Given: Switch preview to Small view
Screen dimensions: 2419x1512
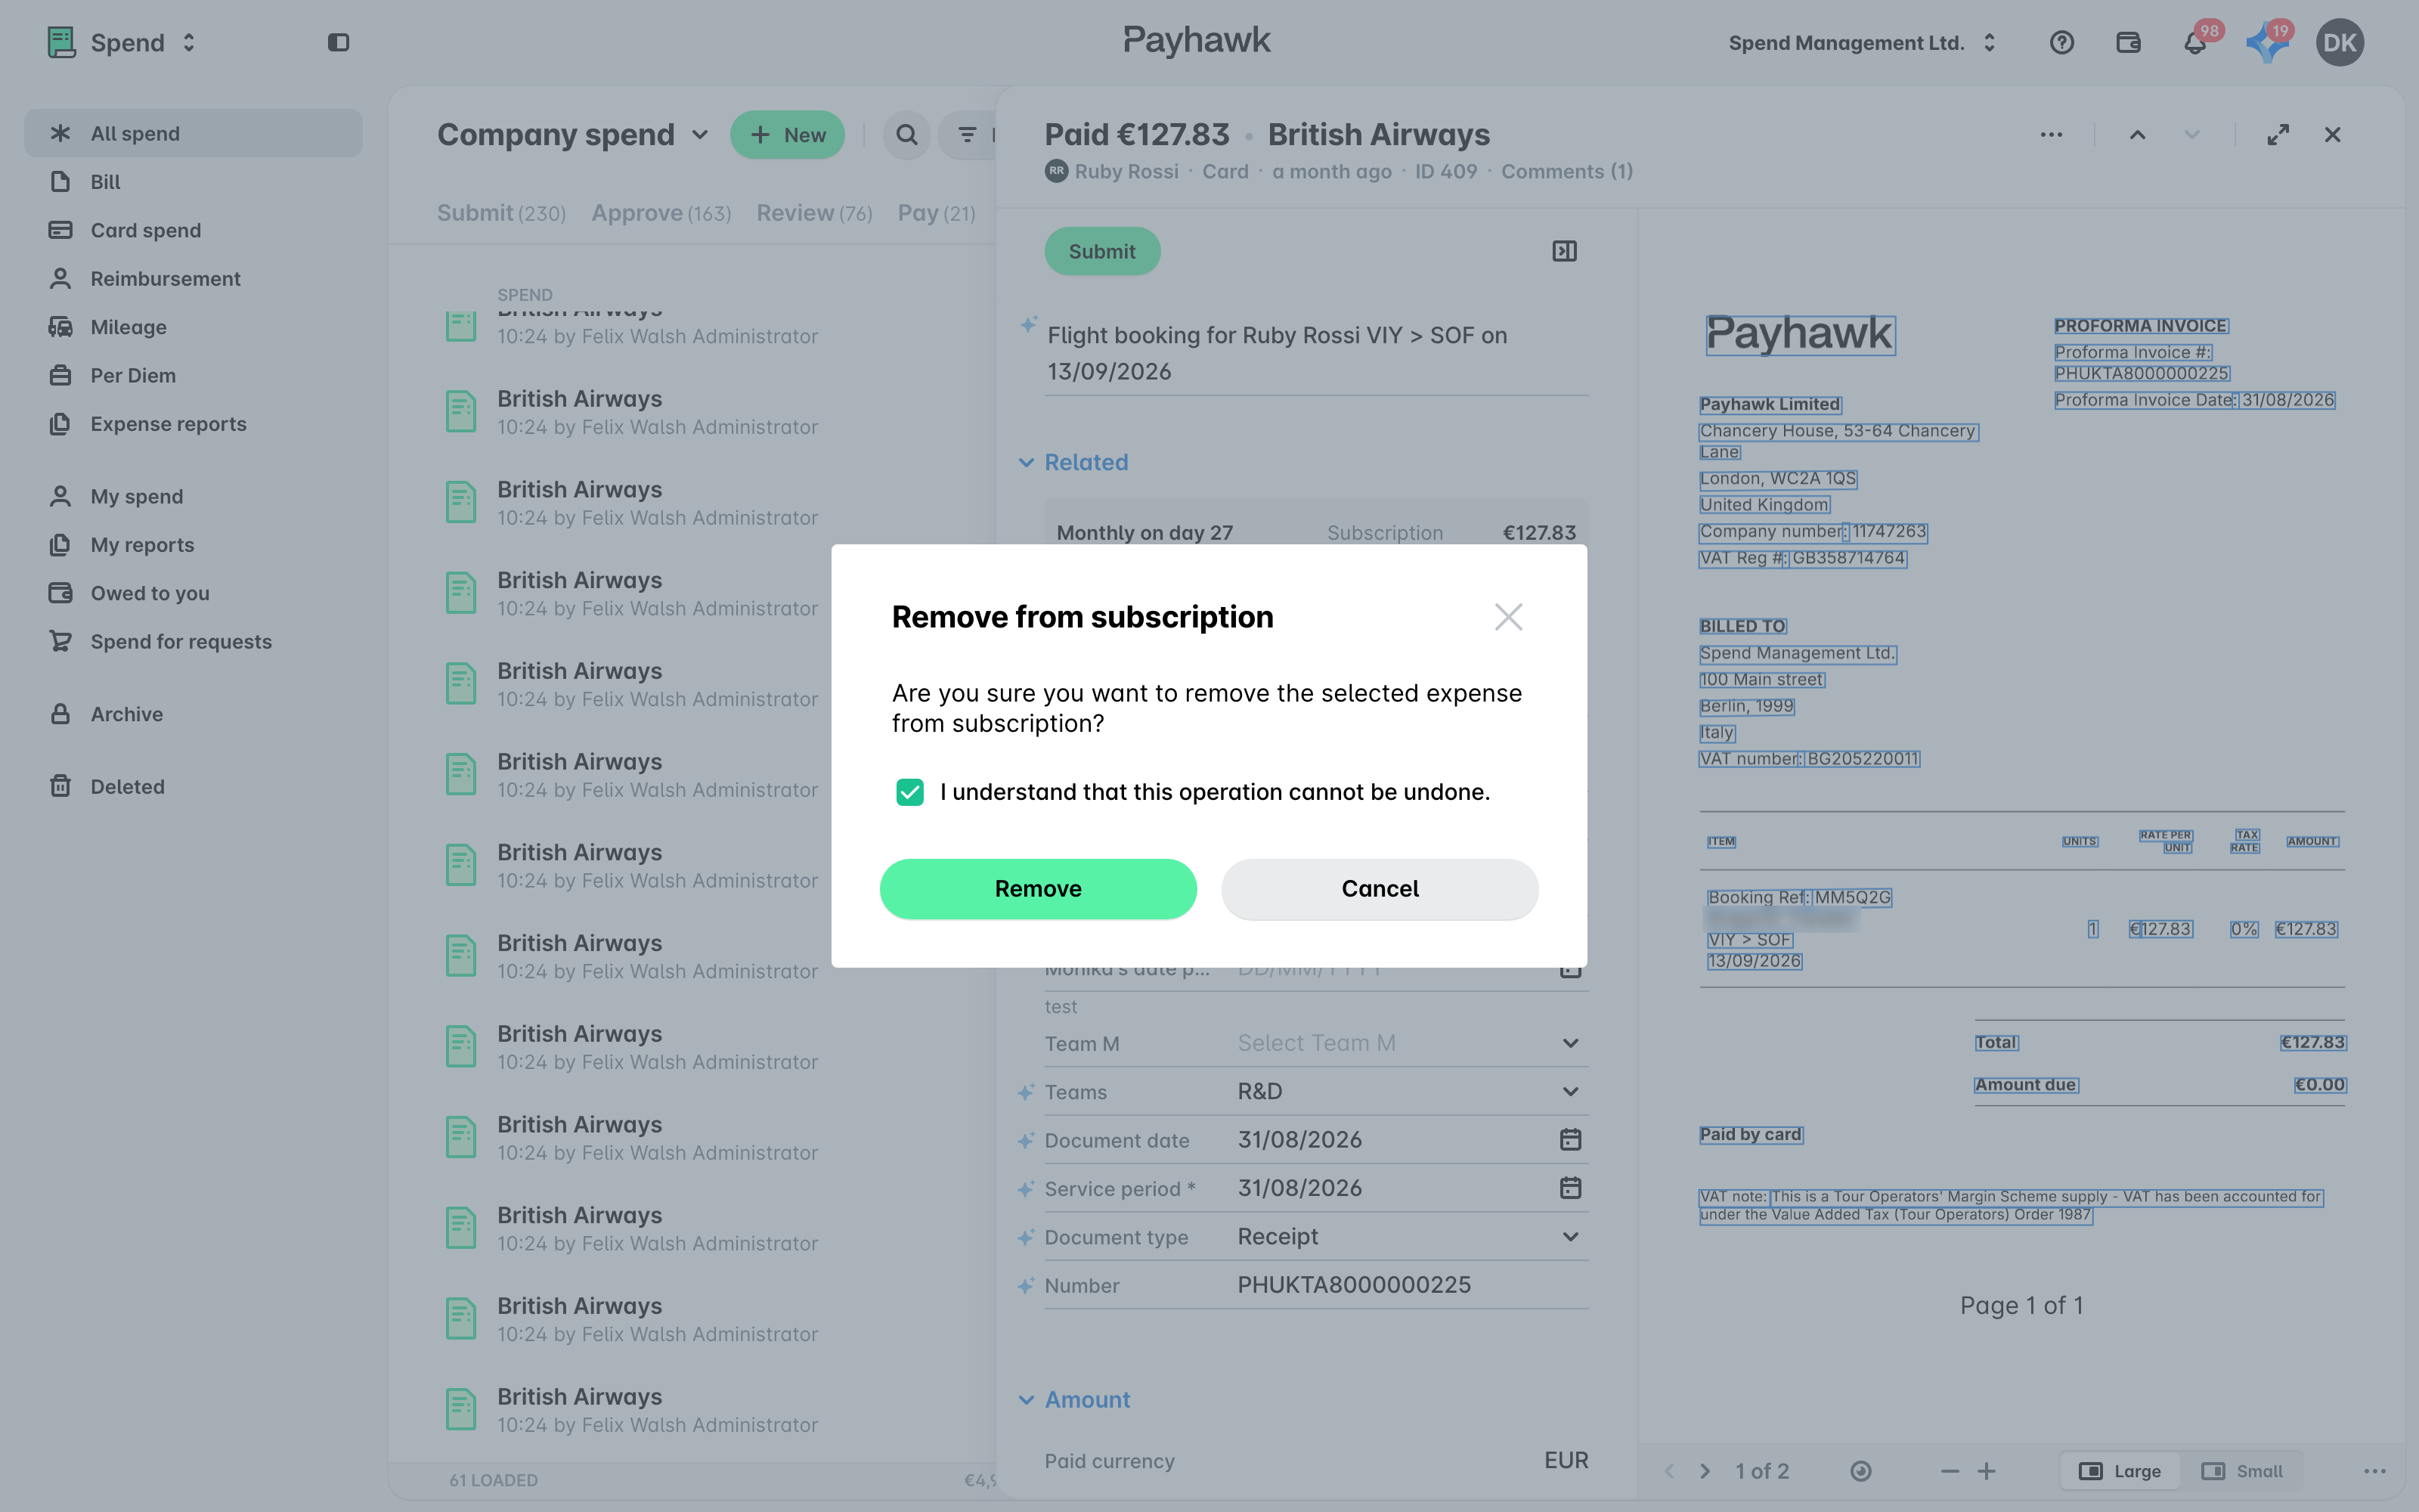Looking at the screenshot, I should coord(2242,1471).
